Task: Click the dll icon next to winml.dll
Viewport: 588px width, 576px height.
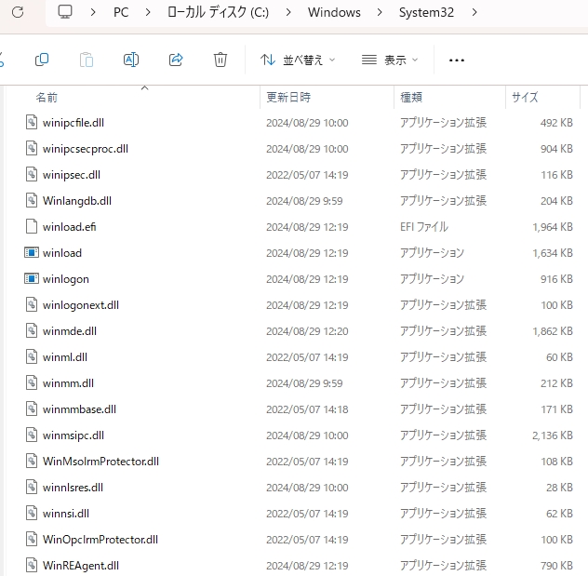Action: coord(32,356)
